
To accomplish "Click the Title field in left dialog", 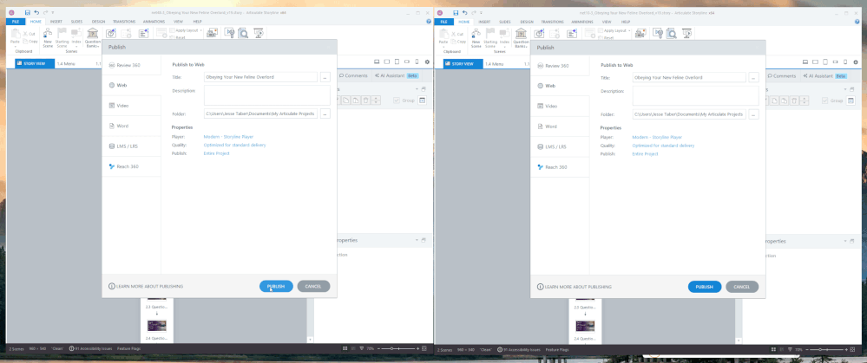I will pos(260,77).
